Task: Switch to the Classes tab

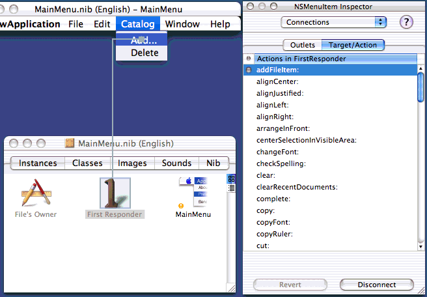Action: point(87,163)
